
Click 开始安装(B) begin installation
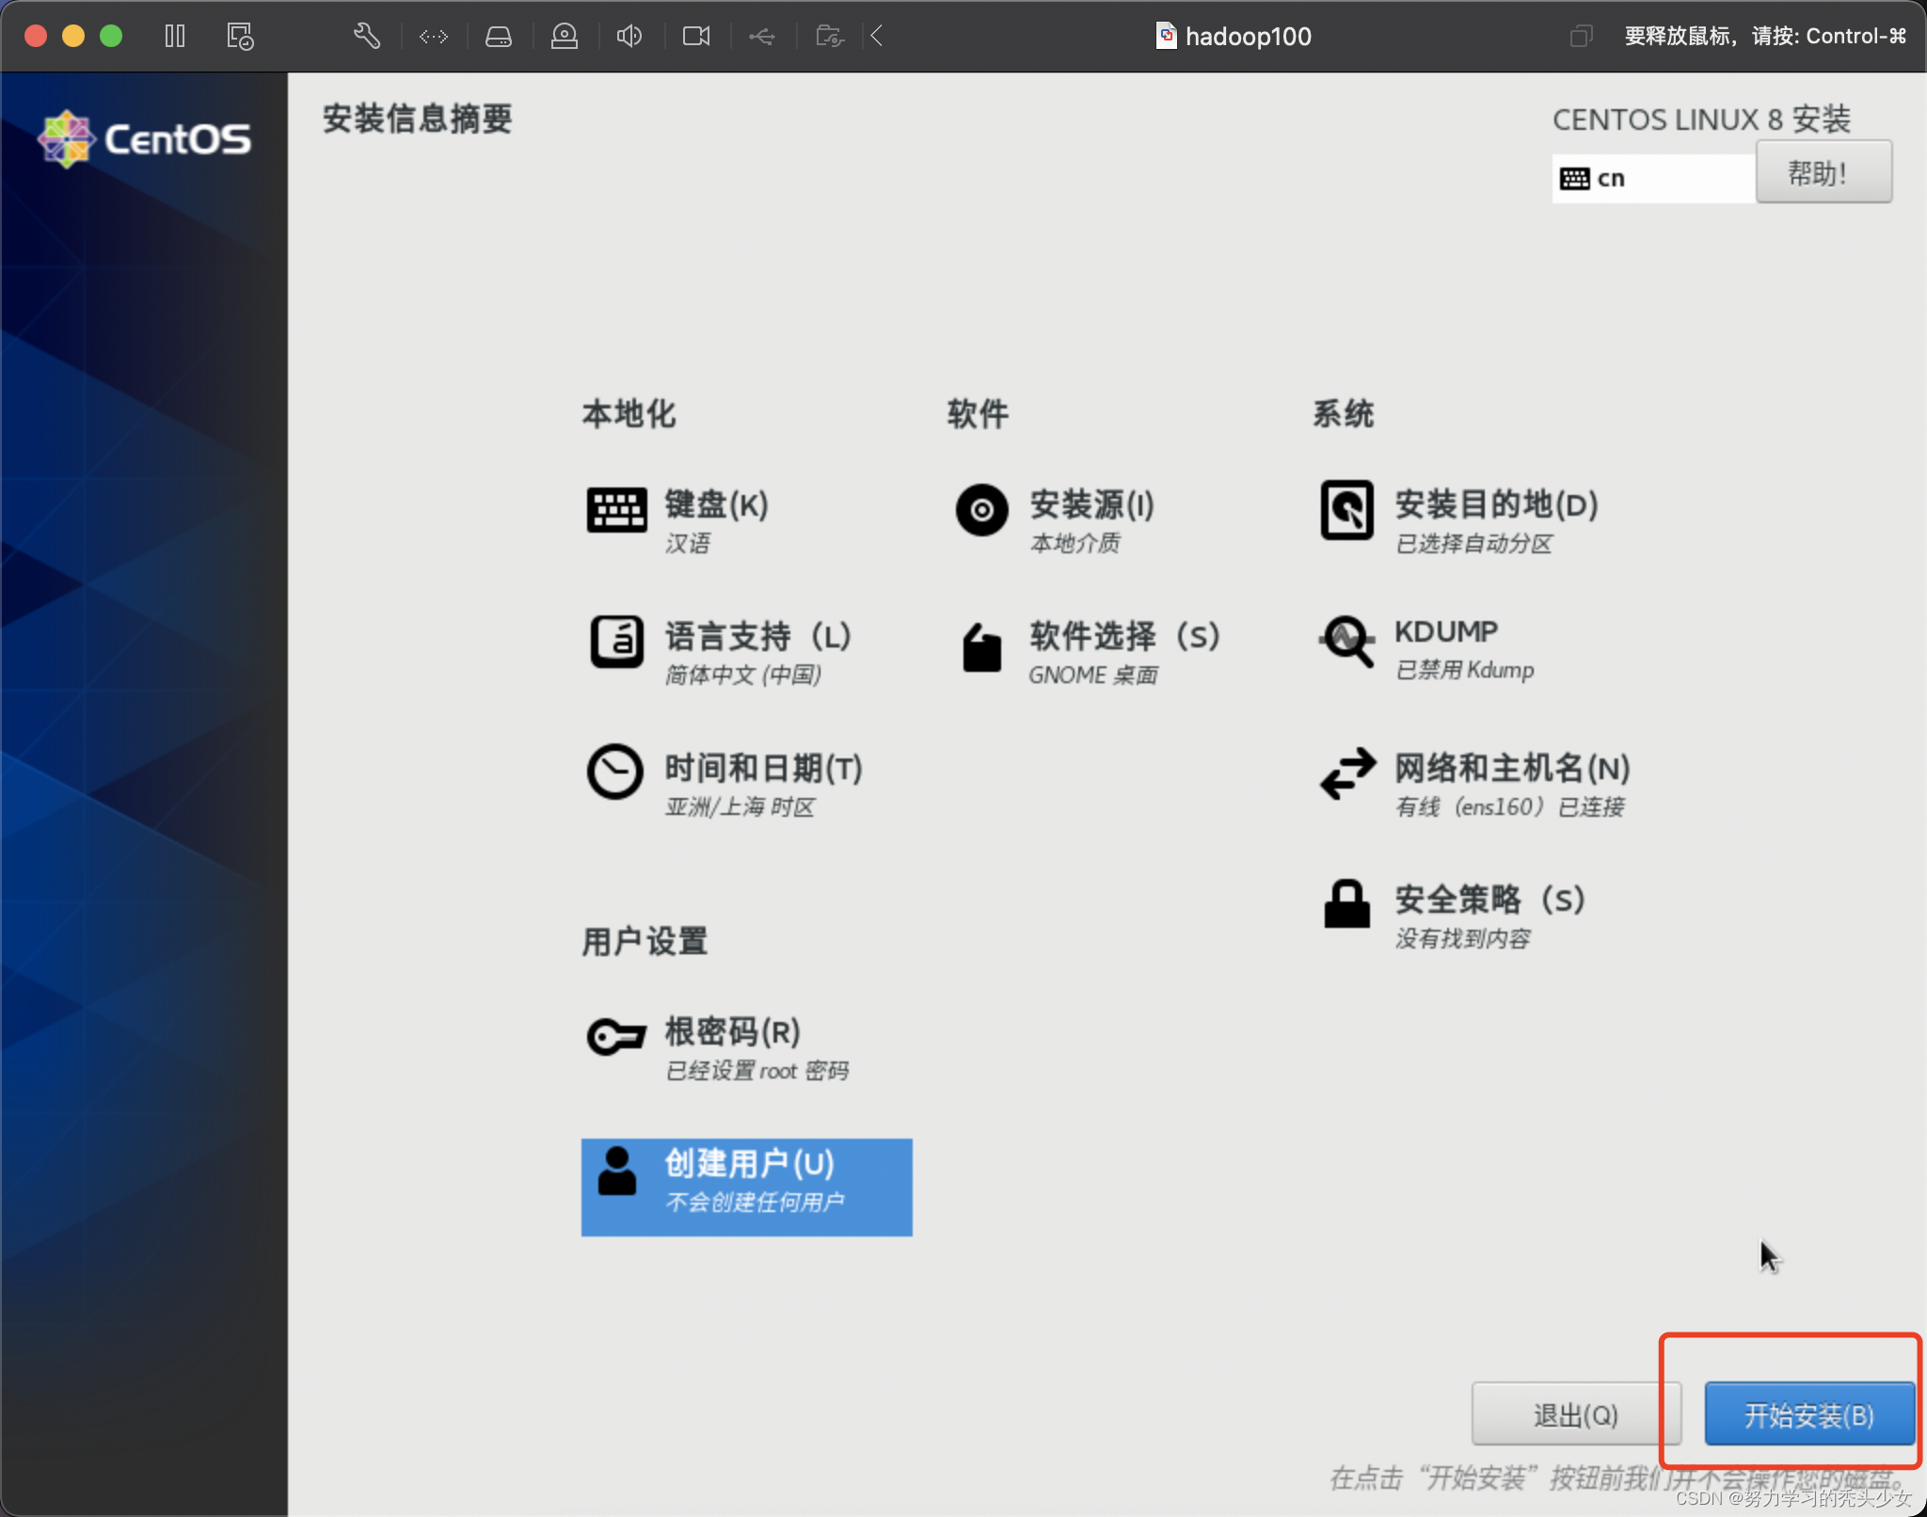pos(1808,1413)
